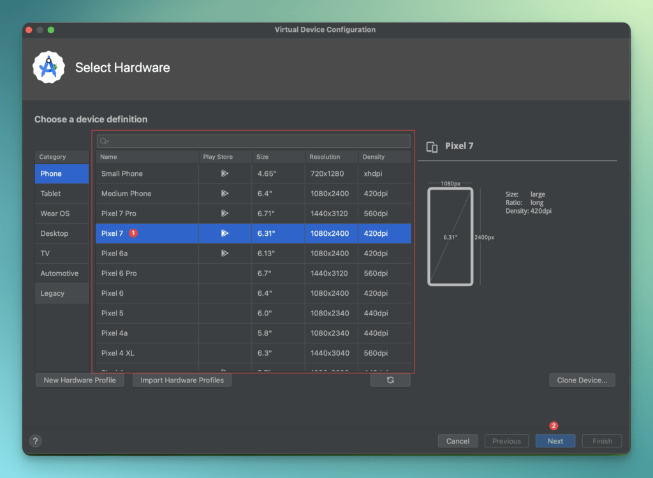The image size is (653, 478).
Task: Sort by the Density column header
Action: pyautogui.click(x=385, y=157)
